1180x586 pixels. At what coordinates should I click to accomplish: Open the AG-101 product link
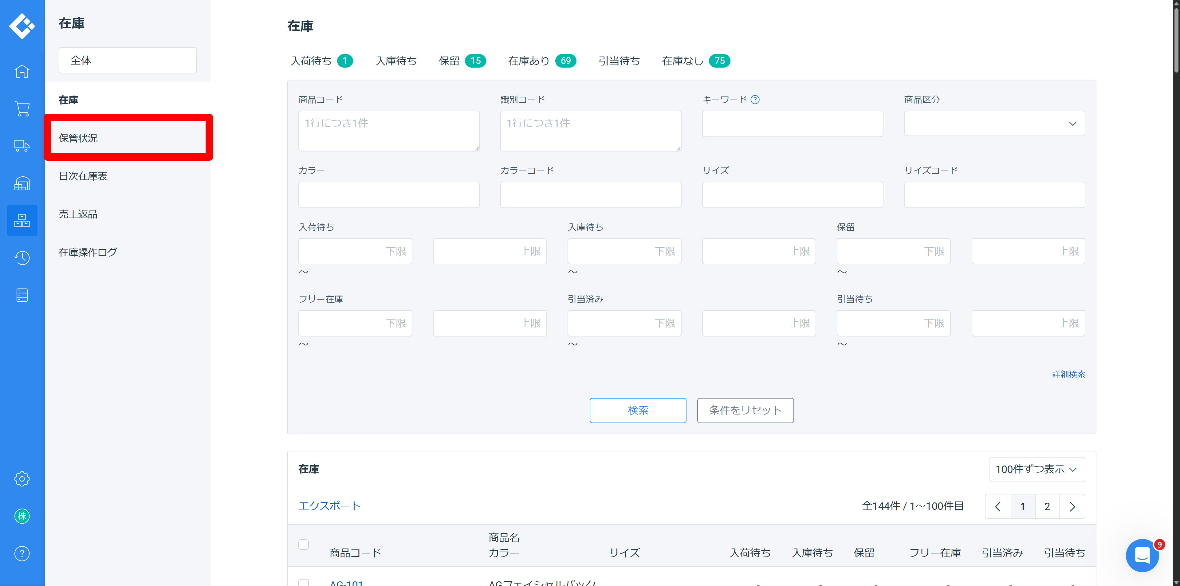pos(346,583)
